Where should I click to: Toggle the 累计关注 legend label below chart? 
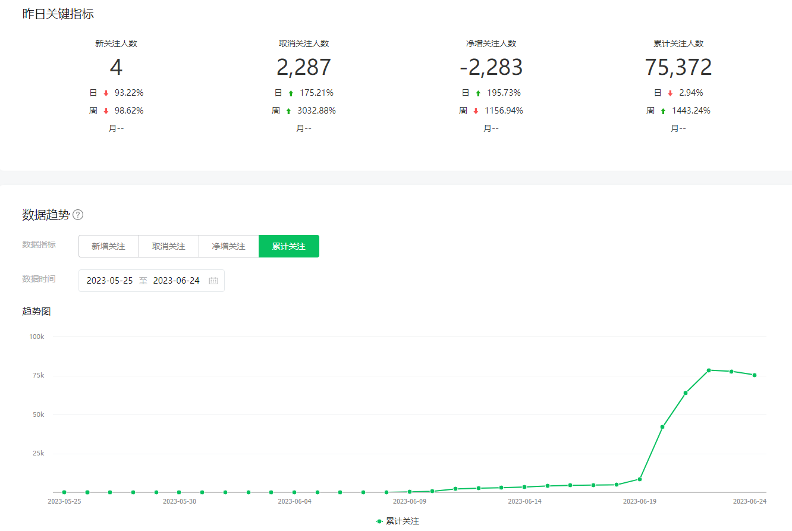pos(403,521)
